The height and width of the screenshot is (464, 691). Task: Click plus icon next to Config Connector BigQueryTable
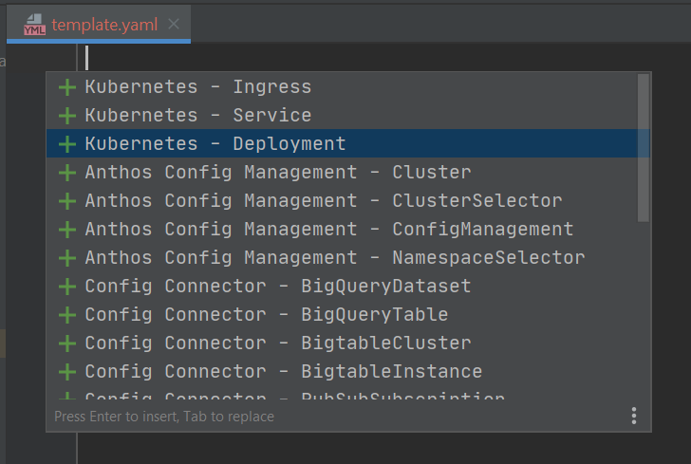[x=67, y=315]
